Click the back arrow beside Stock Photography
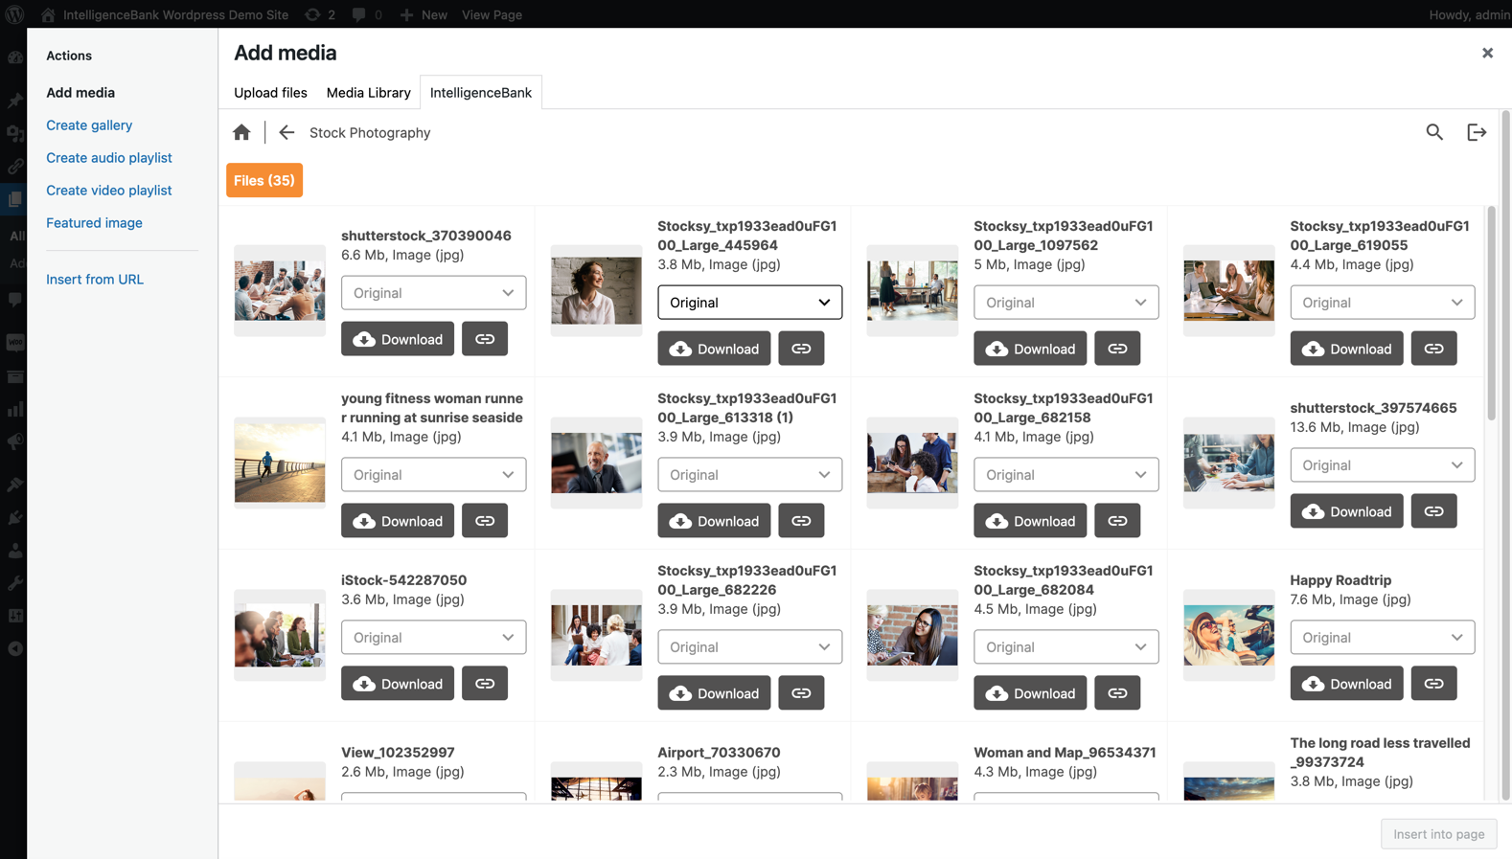The width and height of the screenshot is (1512, 859). 286,132
